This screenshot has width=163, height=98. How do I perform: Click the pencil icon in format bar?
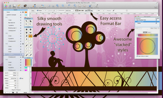click(x=113, y=11)
